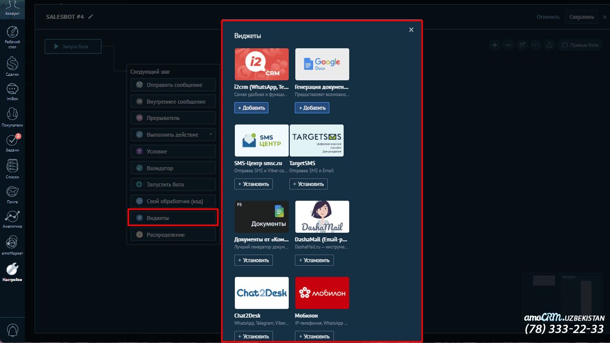The height and width of the screenshot is (343, 610).
Task: Click the Запуск бота start block
Action: point(73,46)
